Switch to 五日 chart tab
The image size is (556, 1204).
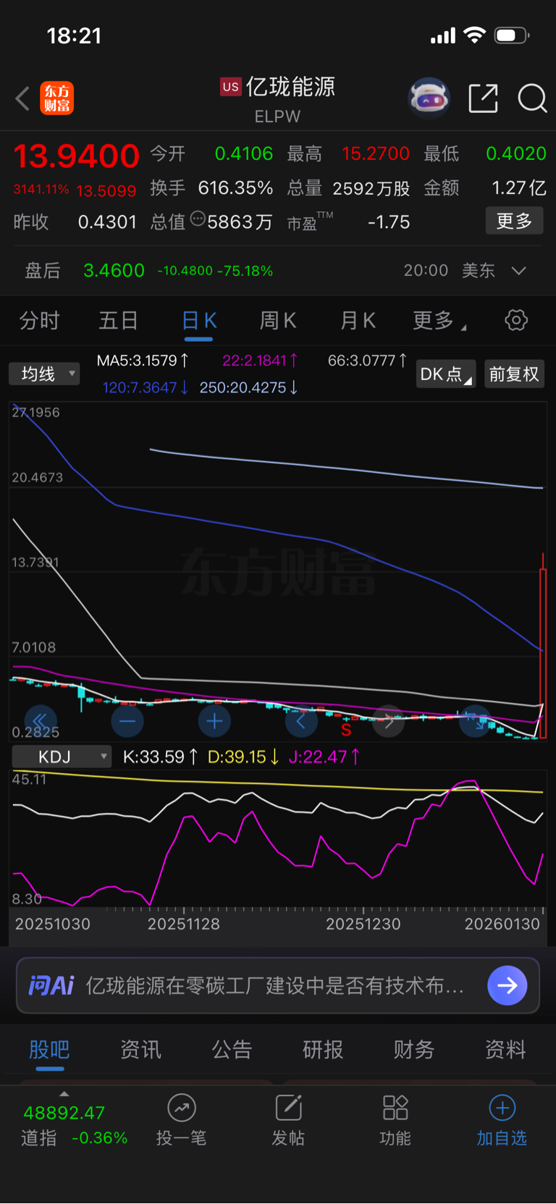[119, 320]
